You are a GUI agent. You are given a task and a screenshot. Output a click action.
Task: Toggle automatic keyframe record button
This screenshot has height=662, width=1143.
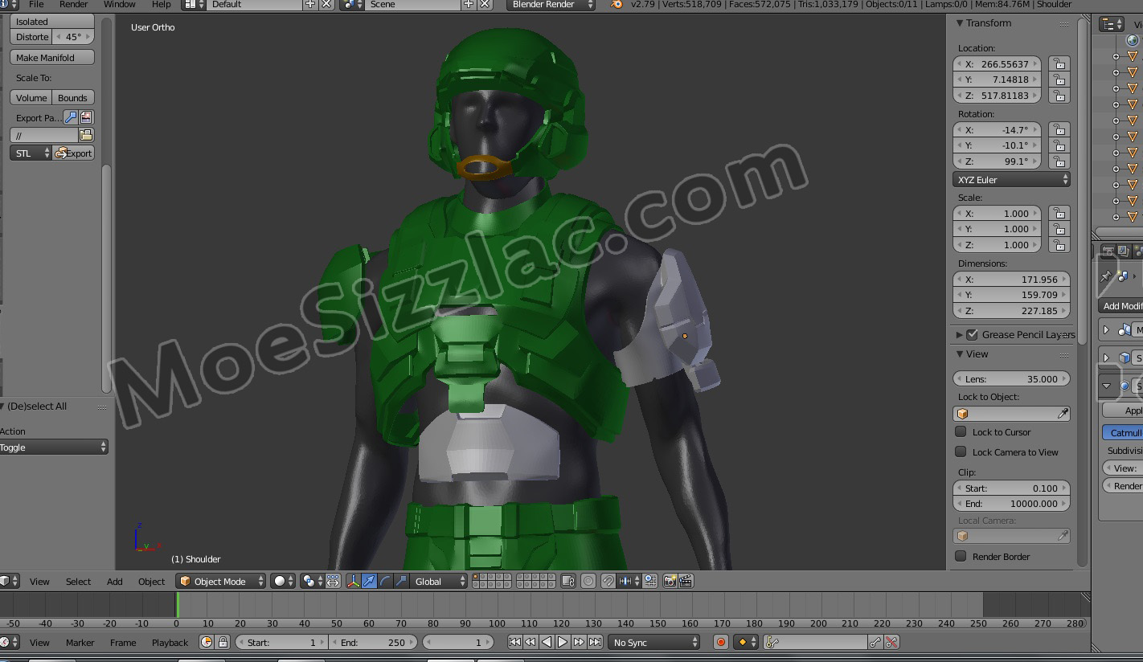pyautogui.click(x=721, y=642)
